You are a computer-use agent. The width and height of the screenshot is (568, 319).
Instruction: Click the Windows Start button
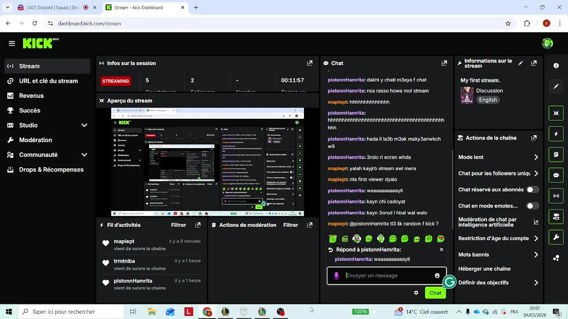pos(8,311)
